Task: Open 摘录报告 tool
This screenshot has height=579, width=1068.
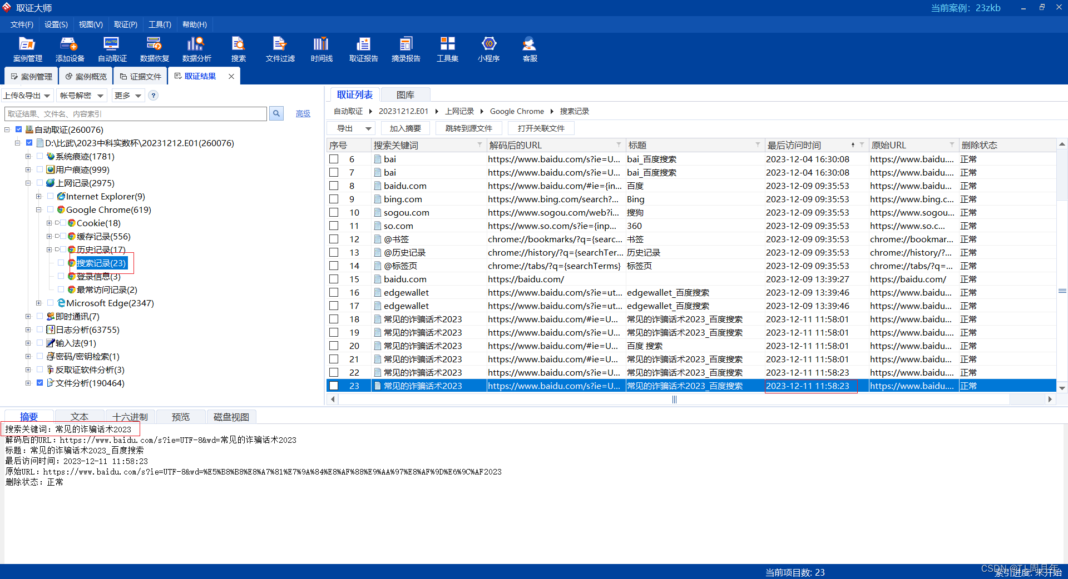Action: (x=406, y=49)
